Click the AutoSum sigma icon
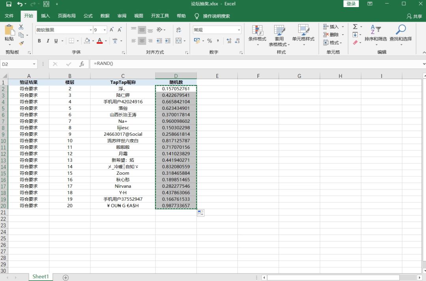The width and height of the screenshot is (426, 281). tap(355, 26)
